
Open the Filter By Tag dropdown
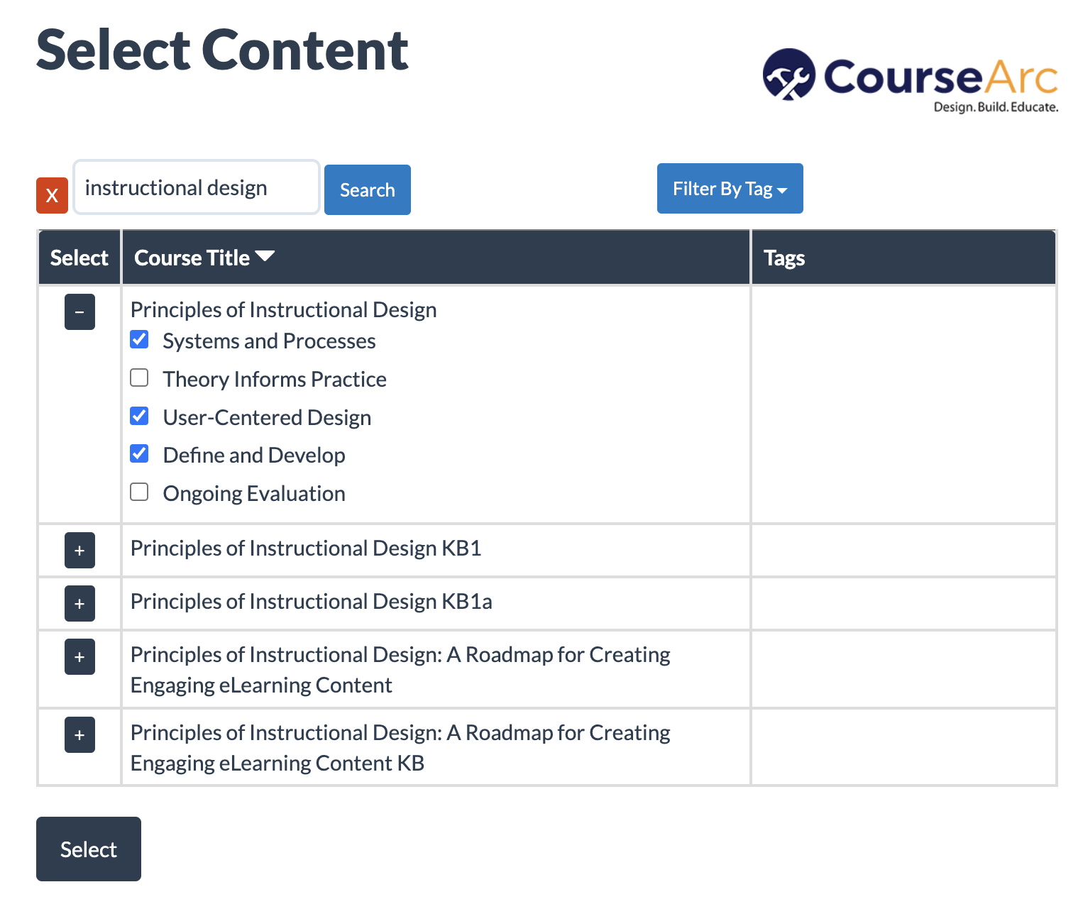(x=730, y=188)
